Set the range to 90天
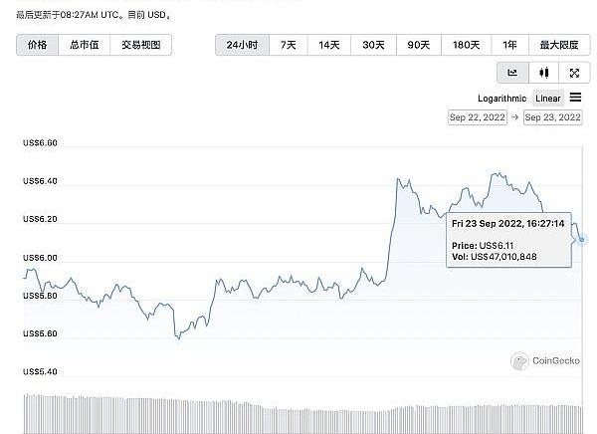The width and height of the screenshot is (597, 434). tap(418, 45)
